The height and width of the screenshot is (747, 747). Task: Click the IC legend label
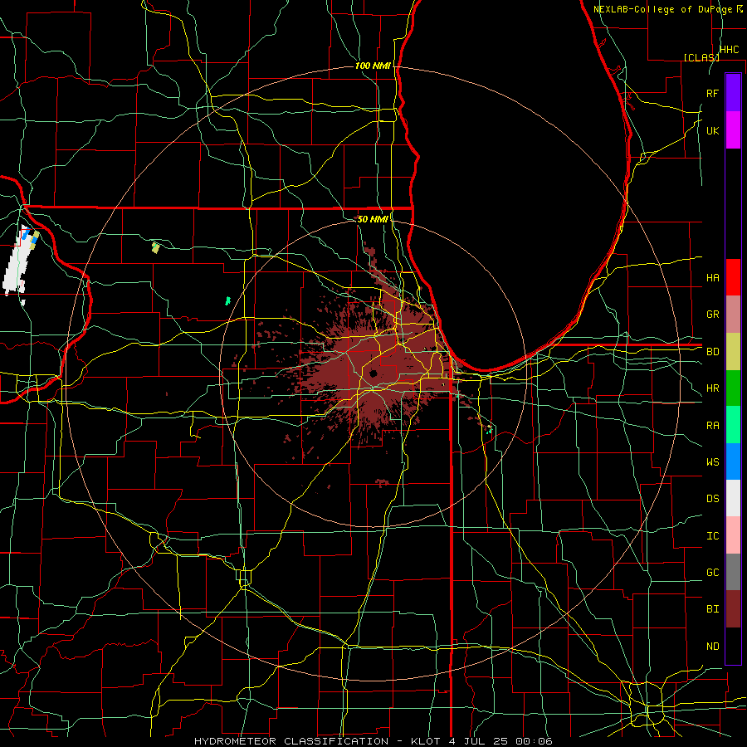[712, 536]
